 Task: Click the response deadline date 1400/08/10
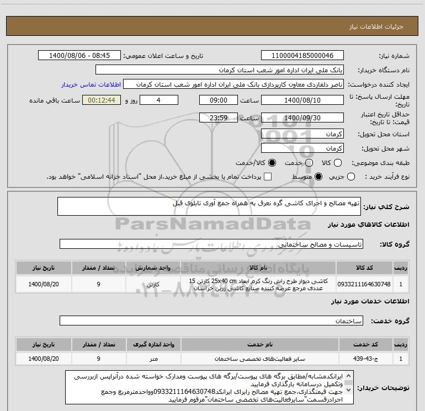pos(302,100)
